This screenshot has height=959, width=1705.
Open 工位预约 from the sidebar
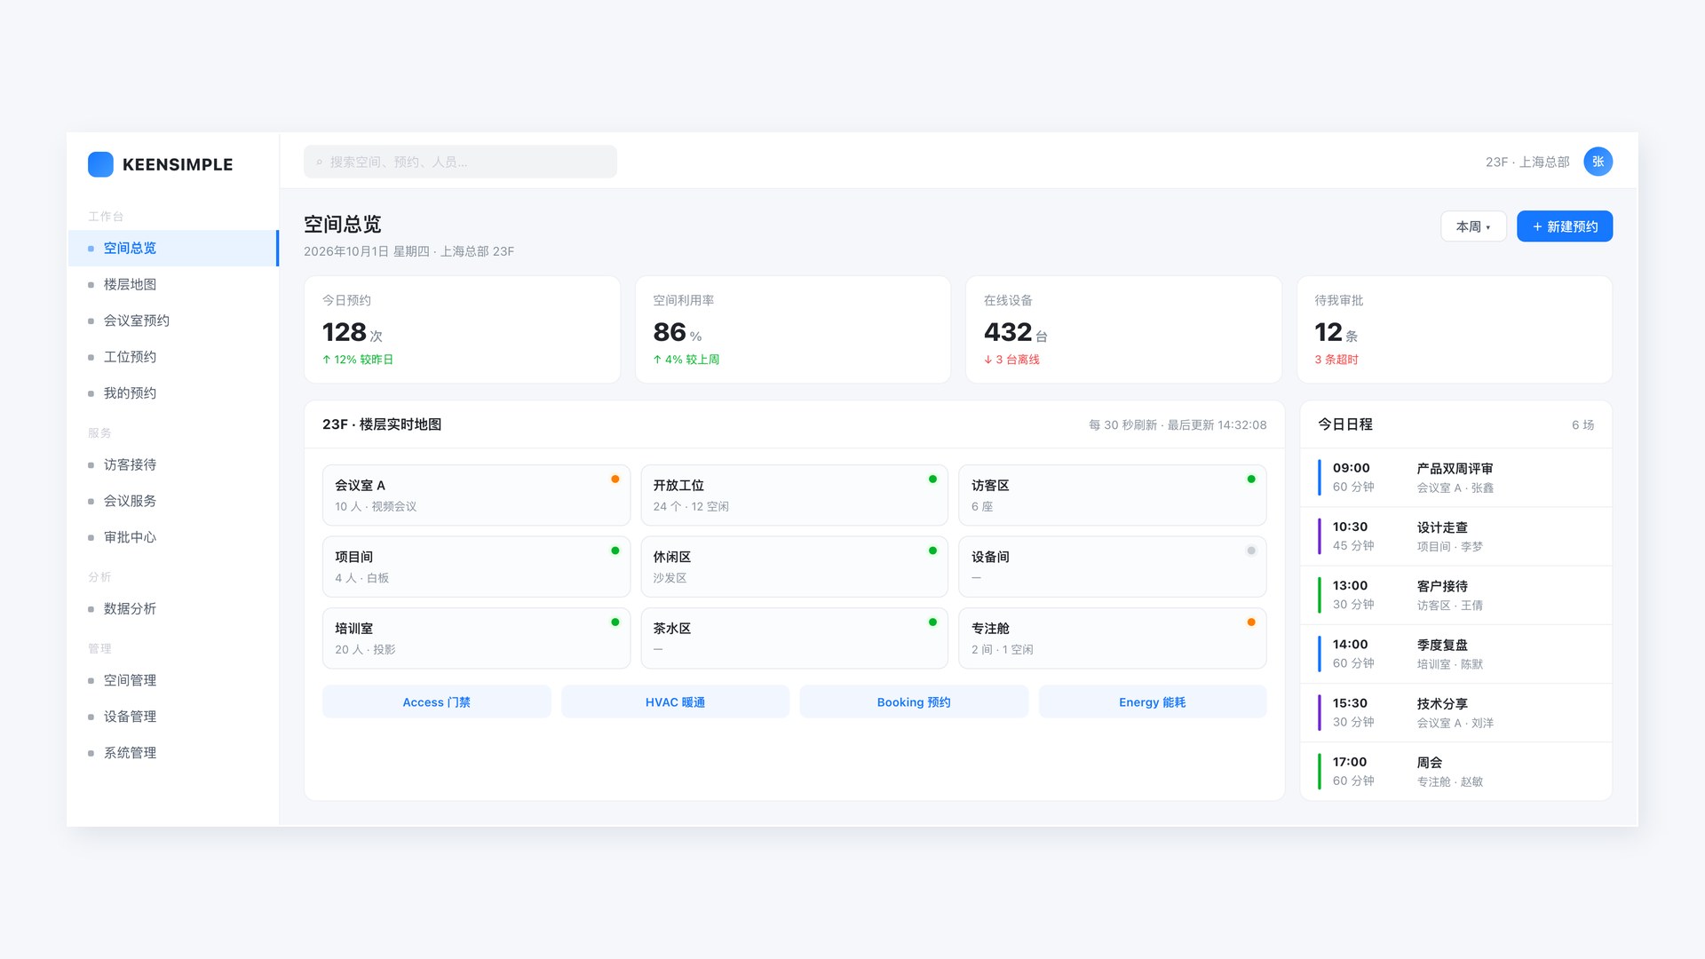tap(173, 357)
